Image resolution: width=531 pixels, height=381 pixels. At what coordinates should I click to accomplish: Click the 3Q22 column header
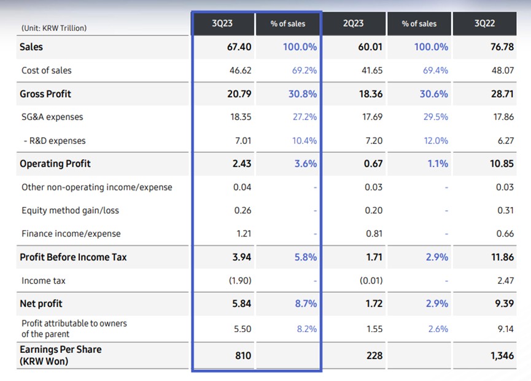[x=484, y=23]
